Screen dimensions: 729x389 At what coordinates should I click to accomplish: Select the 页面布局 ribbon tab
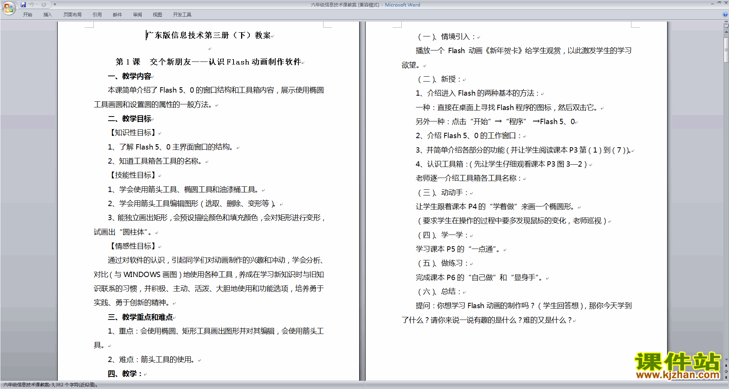(72, 15)
